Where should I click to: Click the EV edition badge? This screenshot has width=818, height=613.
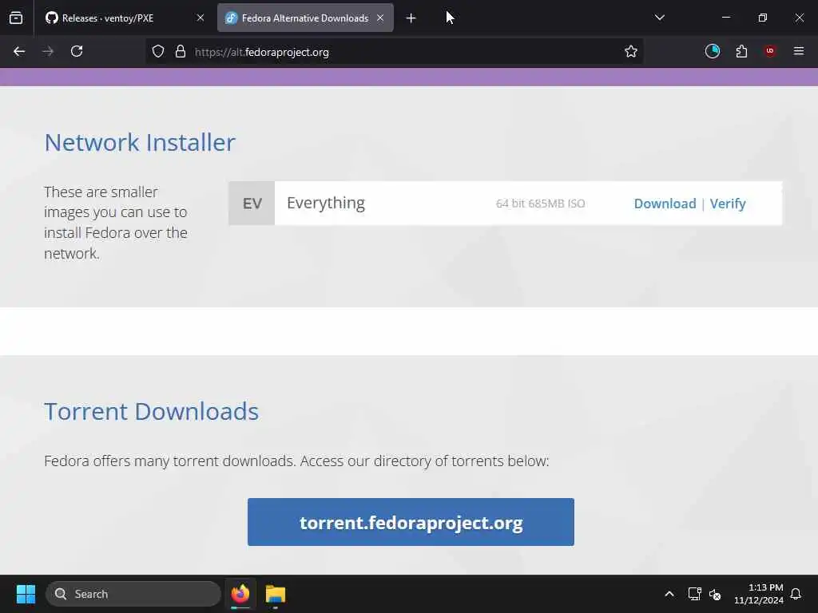tap(252, 204)
